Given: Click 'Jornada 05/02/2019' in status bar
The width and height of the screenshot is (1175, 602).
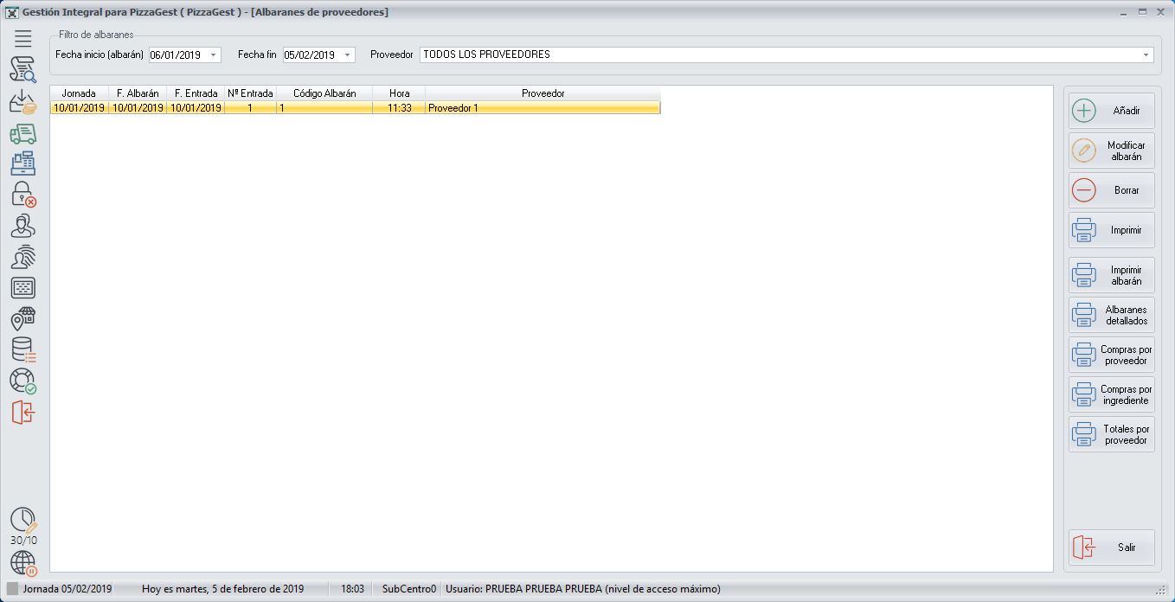Looking at the screenshot, I should (x=67, y=589).
